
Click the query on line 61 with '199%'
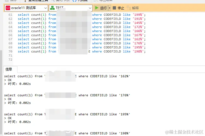(82, 15)
